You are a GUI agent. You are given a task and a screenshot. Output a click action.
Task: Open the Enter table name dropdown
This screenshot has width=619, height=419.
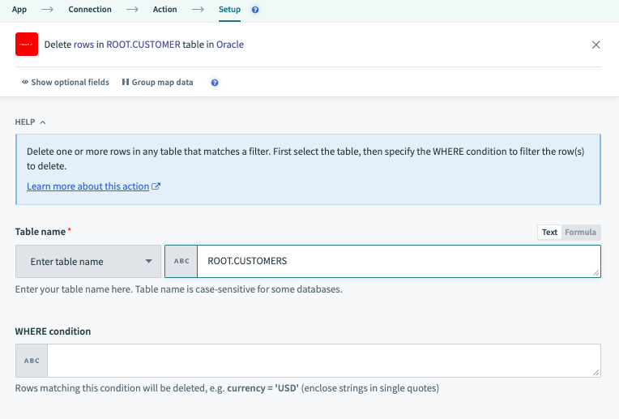[88, 262]
